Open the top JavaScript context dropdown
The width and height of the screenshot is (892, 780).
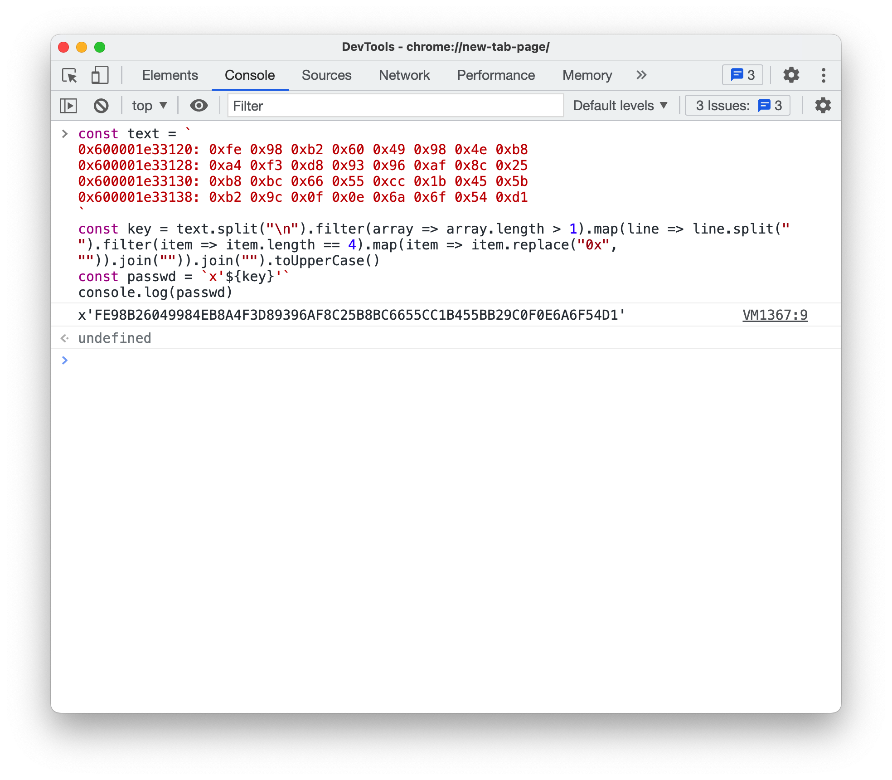149,106
